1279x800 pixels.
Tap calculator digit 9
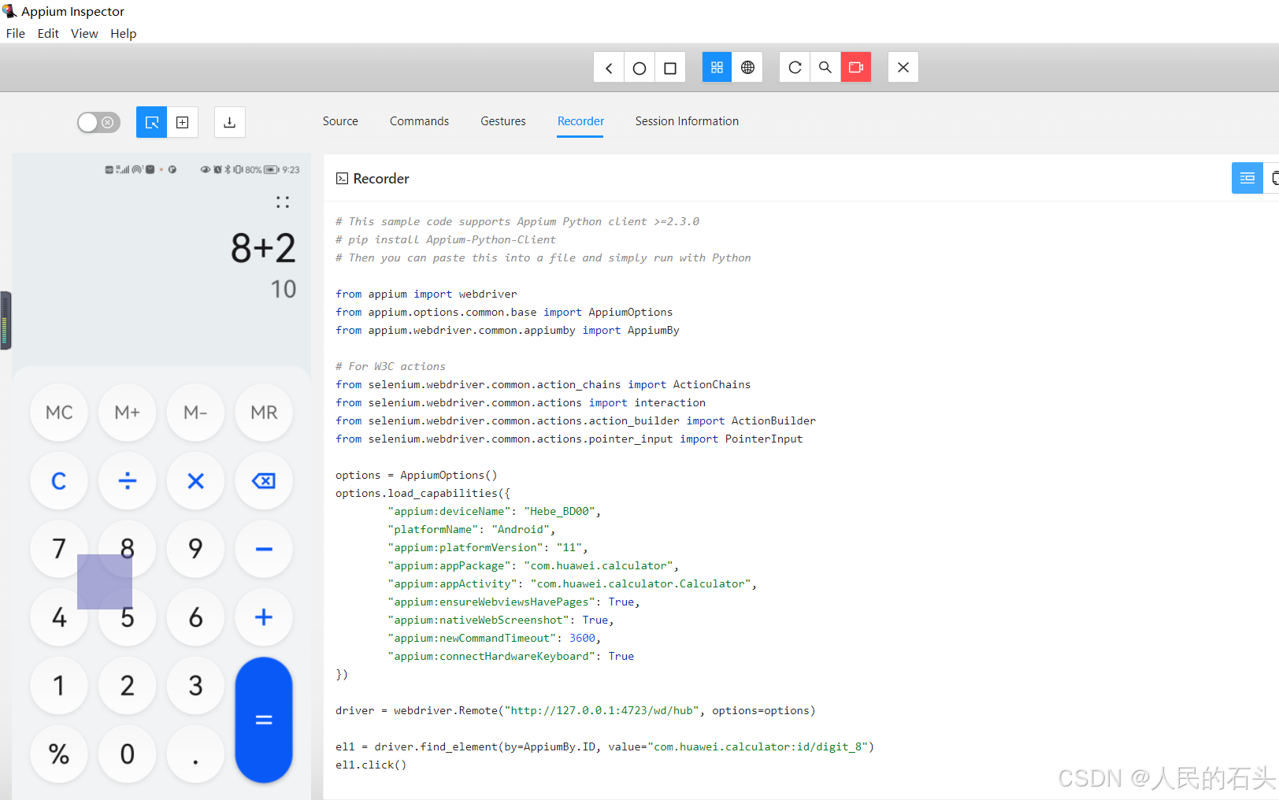click(x=195, y=549)
